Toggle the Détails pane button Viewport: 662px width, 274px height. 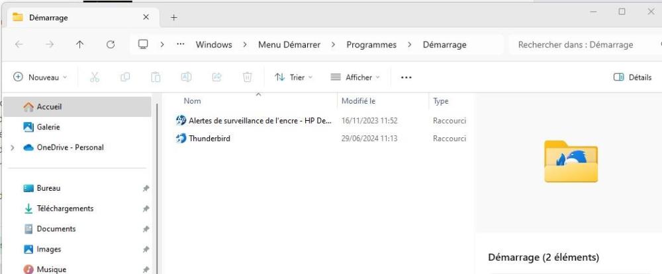[632, 77]
